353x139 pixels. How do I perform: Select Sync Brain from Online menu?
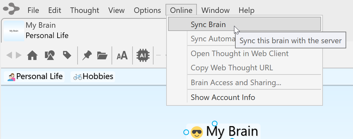(x=208, y=25)
